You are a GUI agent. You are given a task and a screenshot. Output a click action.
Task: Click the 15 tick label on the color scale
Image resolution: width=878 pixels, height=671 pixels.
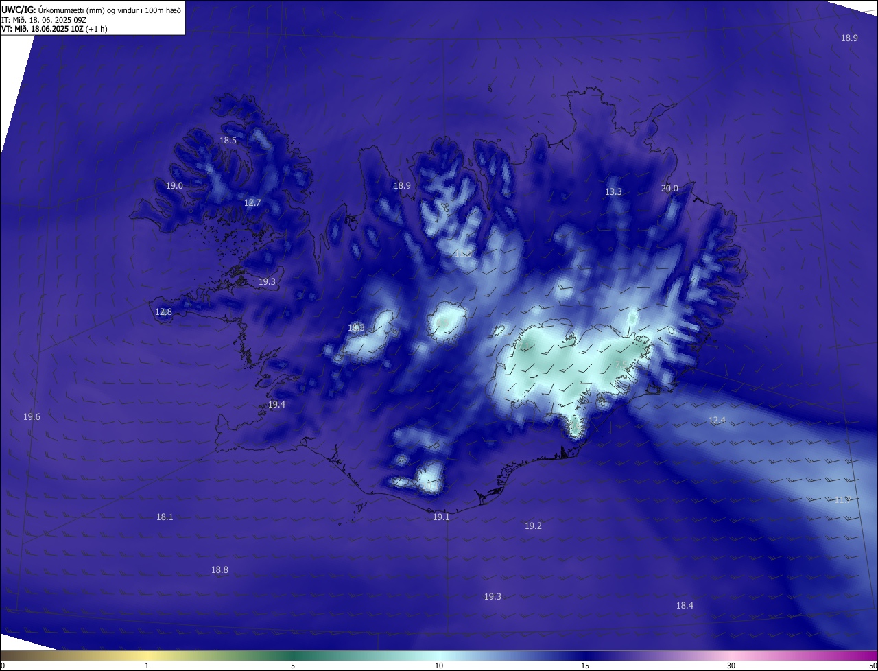(x=585, y=666)
